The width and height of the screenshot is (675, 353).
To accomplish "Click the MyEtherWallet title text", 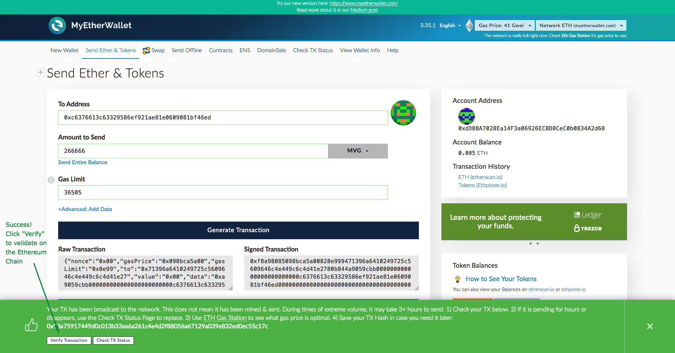I will coord(101,25).
